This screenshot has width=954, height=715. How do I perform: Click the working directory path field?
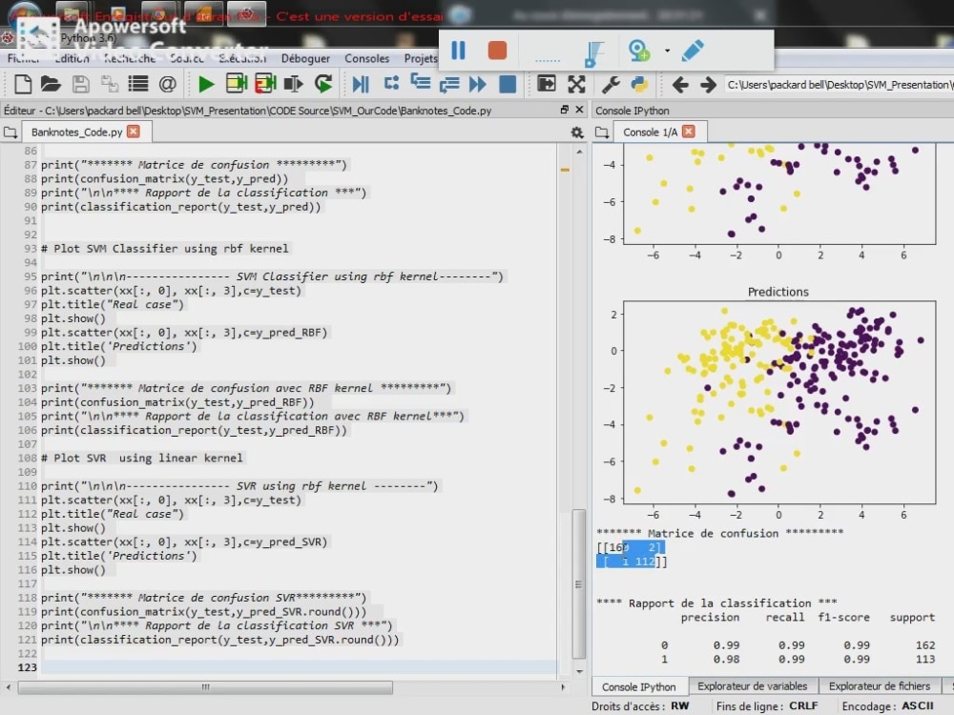click(x=839, y=85)
